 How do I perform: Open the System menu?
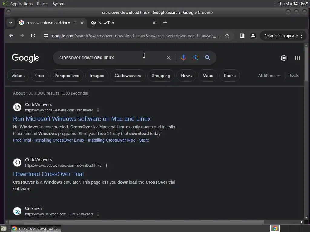pos(59,4)
